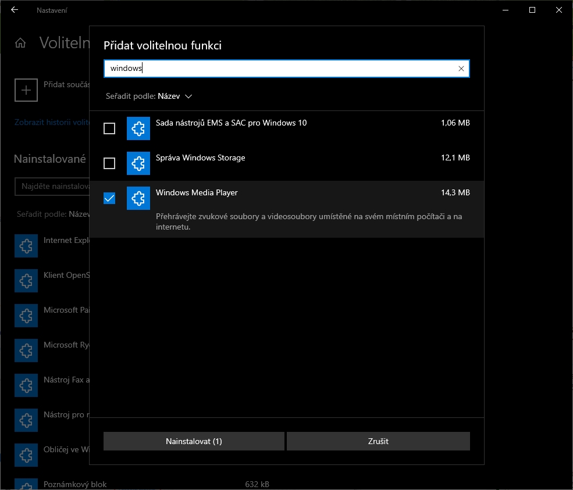This screenshot has width=573, height=490.
Task: Click the search field containing 'windows'
Action: click(279, 69)
